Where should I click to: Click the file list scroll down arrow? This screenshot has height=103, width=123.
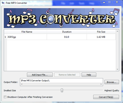tap(117, 69)
